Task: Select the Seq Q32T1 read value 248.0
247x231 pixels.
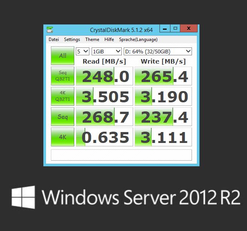Action: pyautogui.click(x=104, y=76)
